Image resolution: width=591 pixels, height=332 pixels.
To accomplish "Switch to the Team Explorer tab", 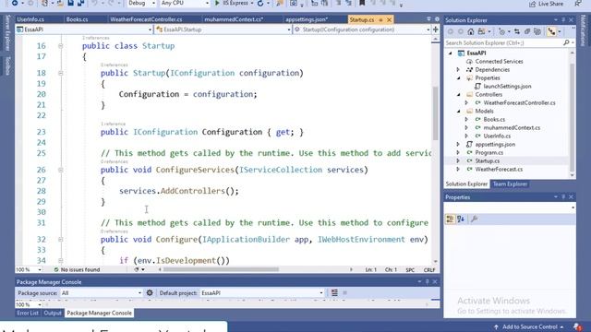I will click(x=510, y=184).
